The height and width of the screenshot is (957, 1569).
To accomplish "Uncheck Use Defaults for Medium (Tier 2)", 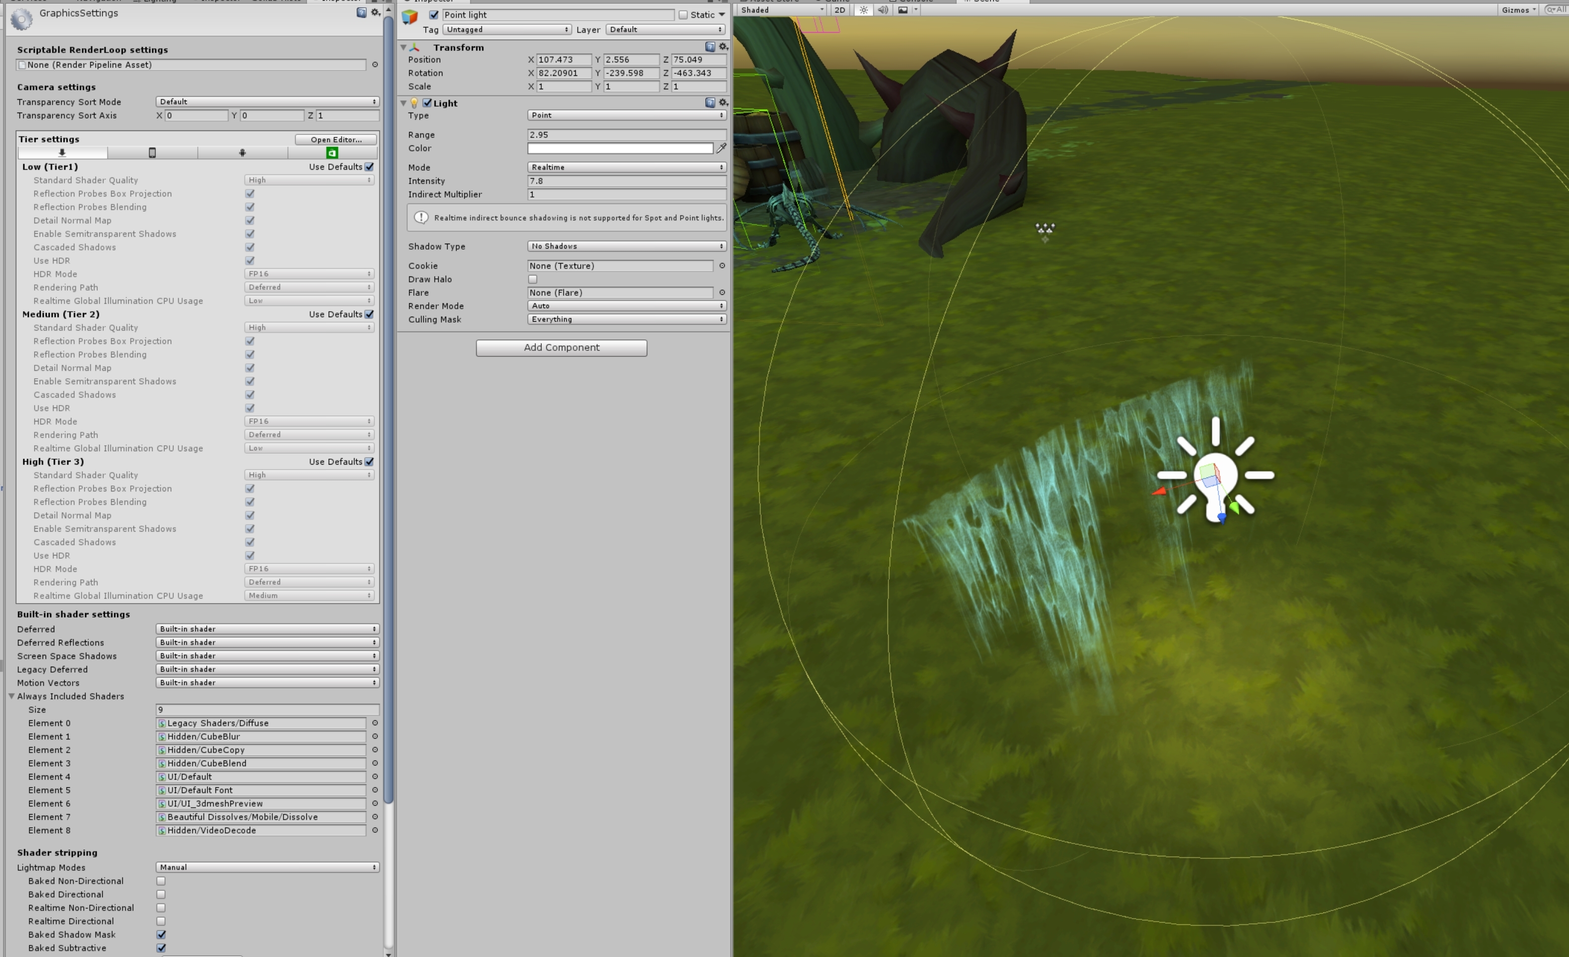I will pyautogui.click(x=370, y=314).
